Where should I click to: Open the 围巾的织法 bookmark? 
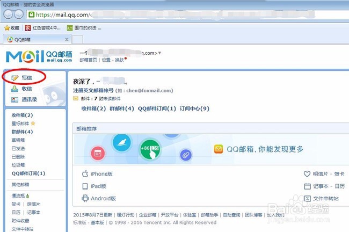click(x=84, y=28)
